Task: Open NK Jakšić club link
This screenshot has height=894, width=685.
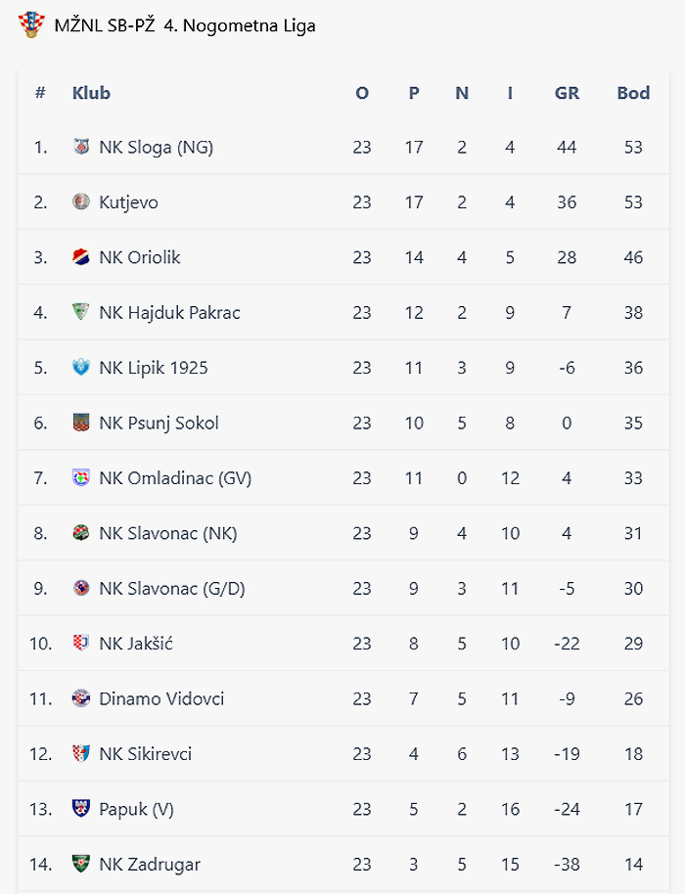Action: [x=136, y=644]
